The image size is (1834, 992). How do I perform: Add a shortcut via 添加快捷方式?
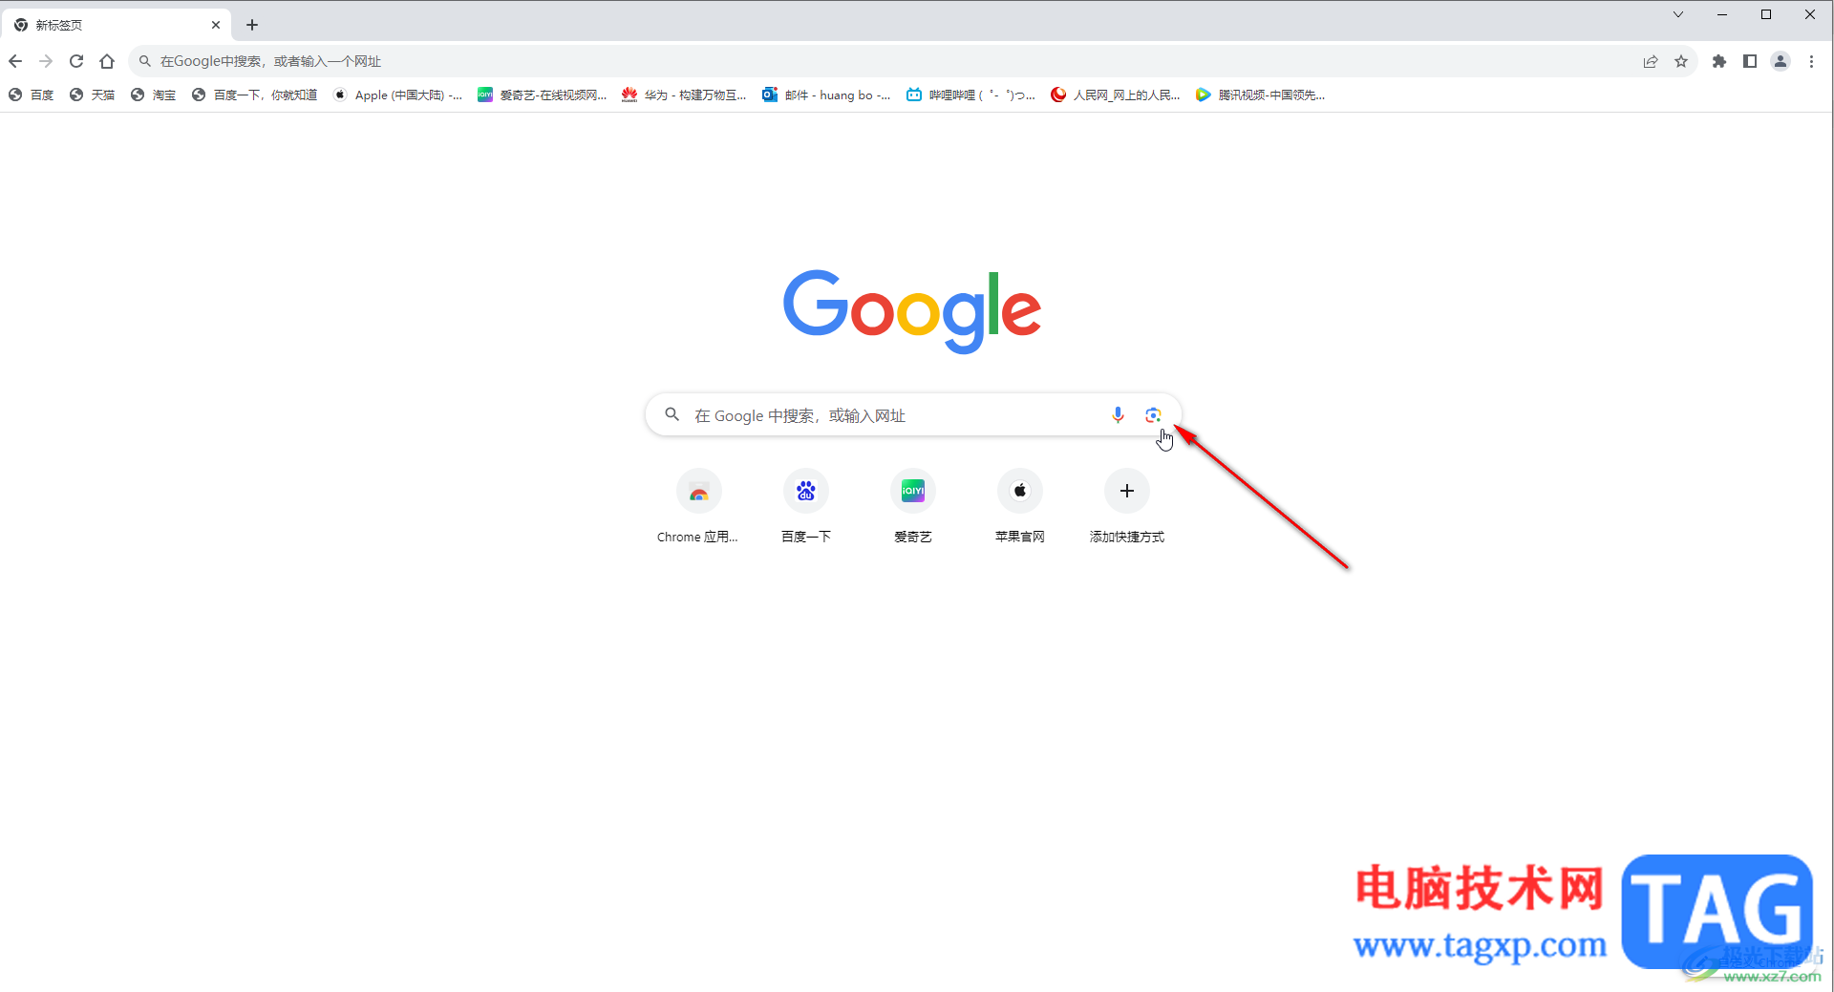click(x=1127, y=506)
